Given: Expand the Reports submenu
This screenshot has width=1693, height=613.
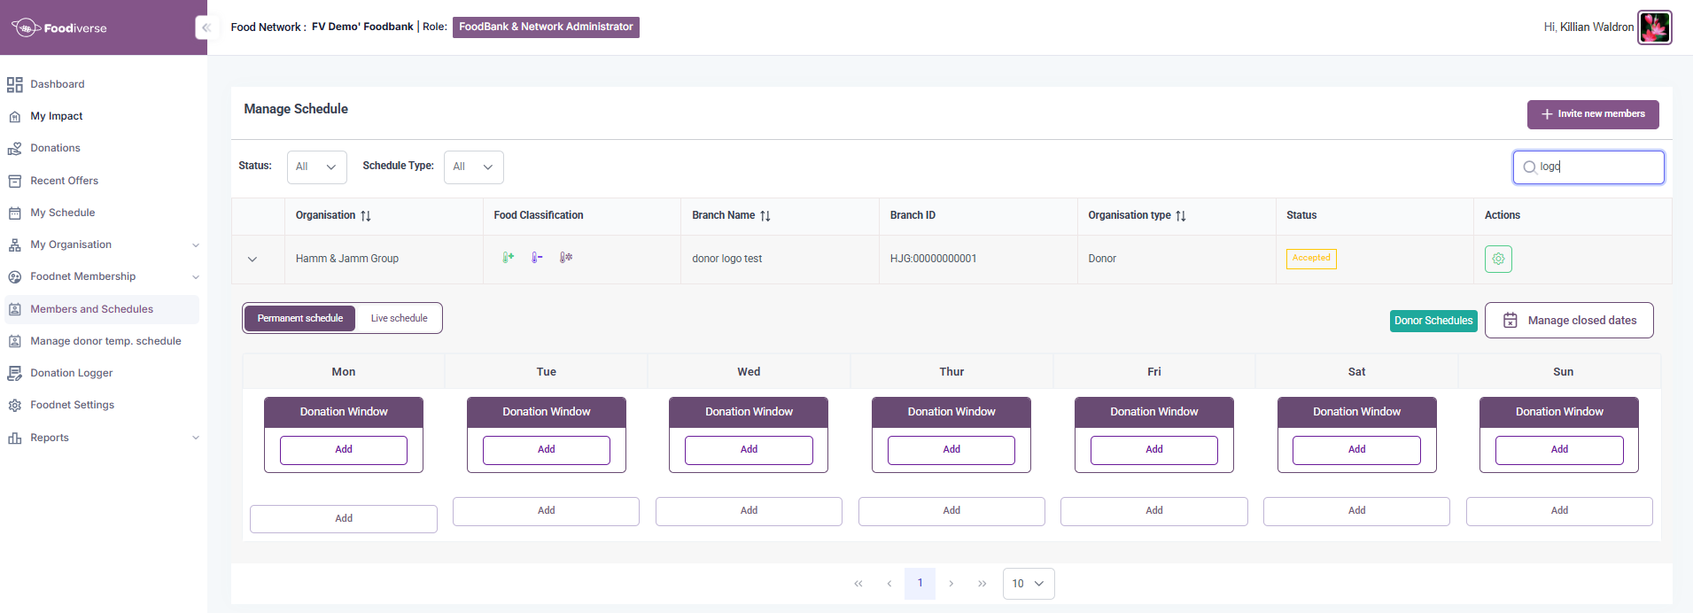Looking at the screenshot, I should pyautogui.click(x=196, y=438).
